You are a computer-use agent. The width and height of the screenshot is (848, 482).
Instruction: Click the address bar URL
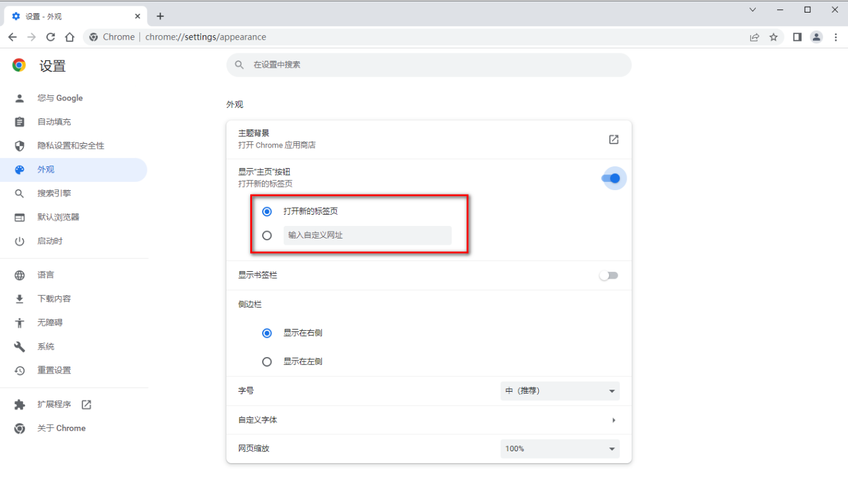(206, 37)
